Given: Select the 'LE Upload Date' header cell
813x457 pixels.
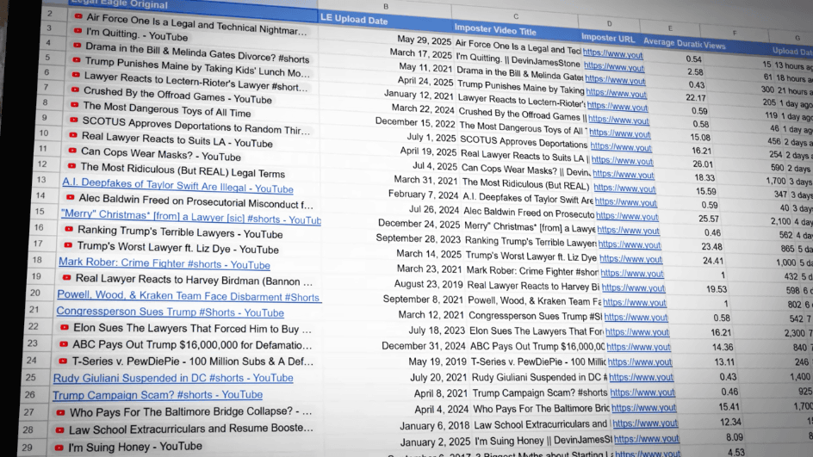Looking at the screenshot, I should click(x=354, y=19).
